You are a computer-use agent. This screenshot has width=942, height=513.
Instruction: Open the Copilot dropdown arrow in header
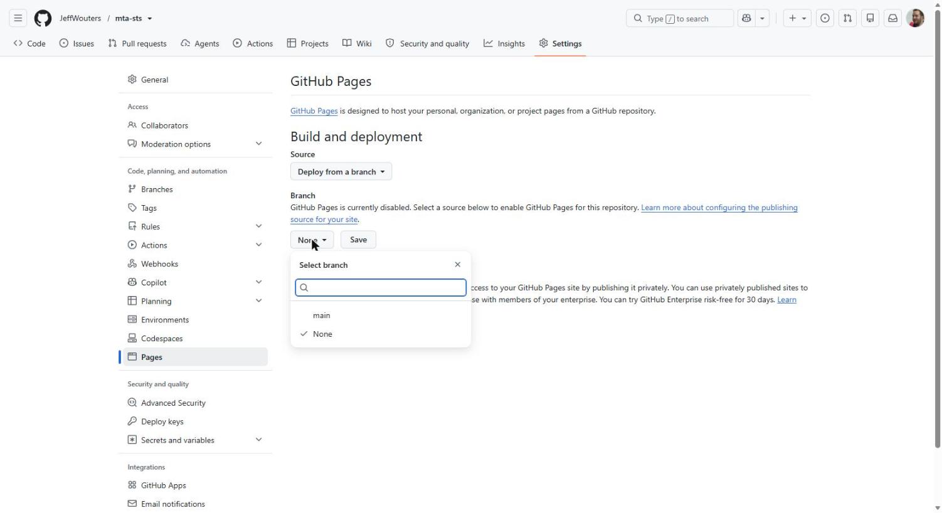(x=763, y=18)
